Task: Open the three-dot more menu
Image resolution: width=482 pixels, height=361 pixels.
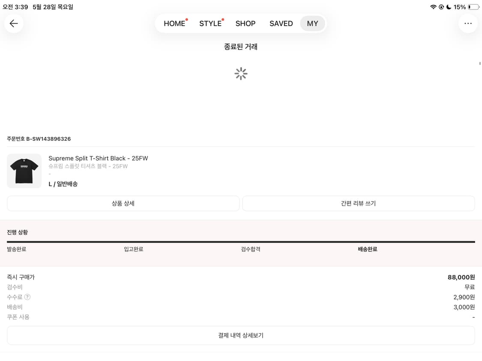Action: [x=468, y=24]
